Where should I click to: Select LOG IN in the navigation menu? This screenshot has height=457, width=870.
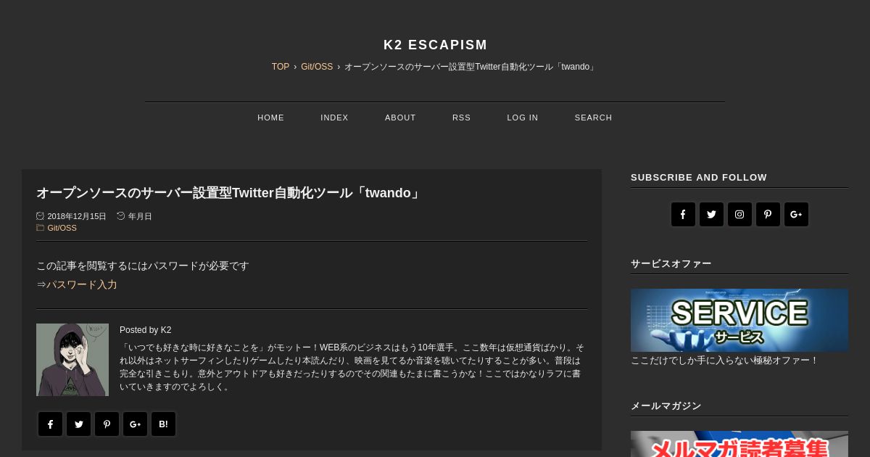pyautogui.click(x=522, y=118)
